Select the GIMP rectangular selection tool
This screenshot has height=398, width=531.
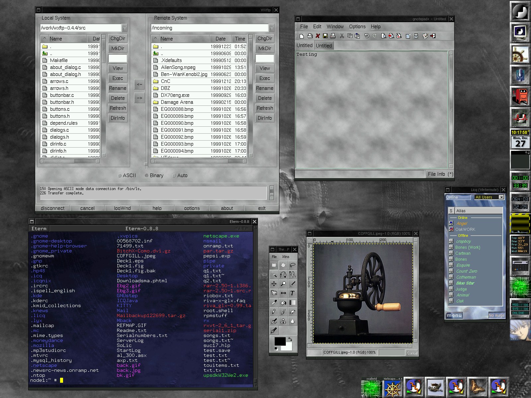274,265
